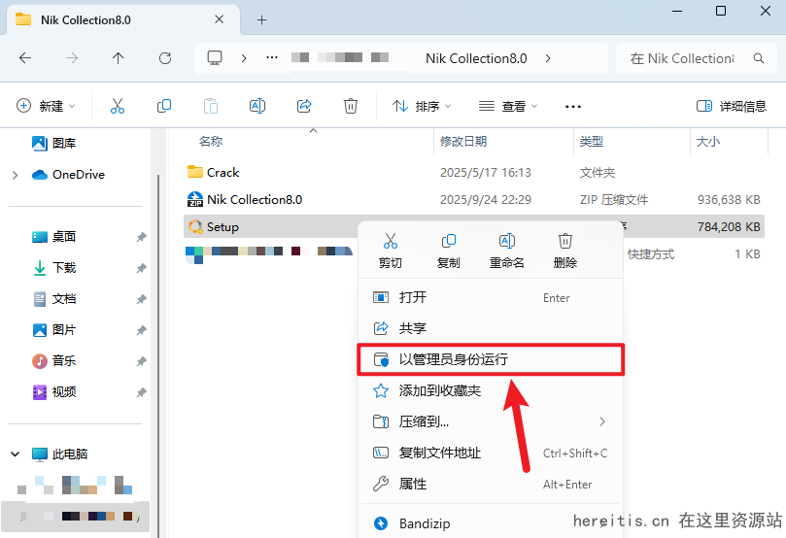Screen dimensions: 786x538
Task: Choose 添加到收藏夹 from the context menu
Action: (x=491, y=390)
